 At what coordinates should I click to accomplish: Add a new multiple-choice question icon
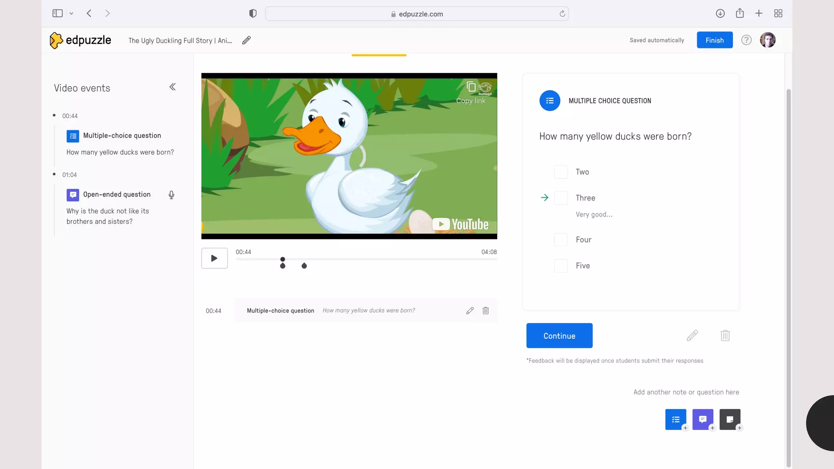coord(676,419)
